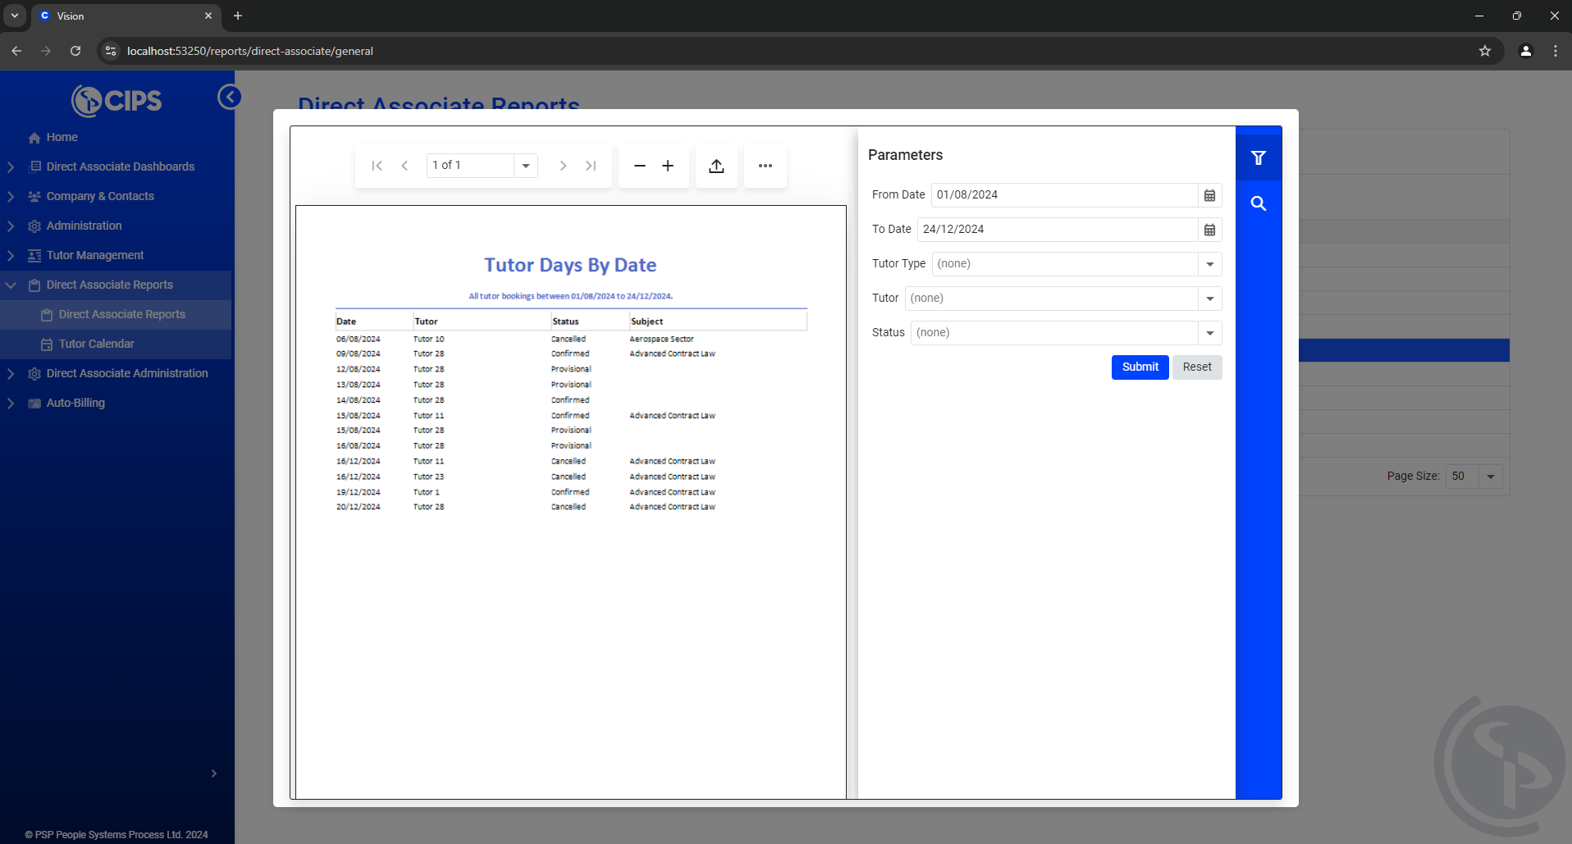This screenshot has width=1572, height=844.
Task: Expand Company & Contacts menu
Action: (11, 196)
